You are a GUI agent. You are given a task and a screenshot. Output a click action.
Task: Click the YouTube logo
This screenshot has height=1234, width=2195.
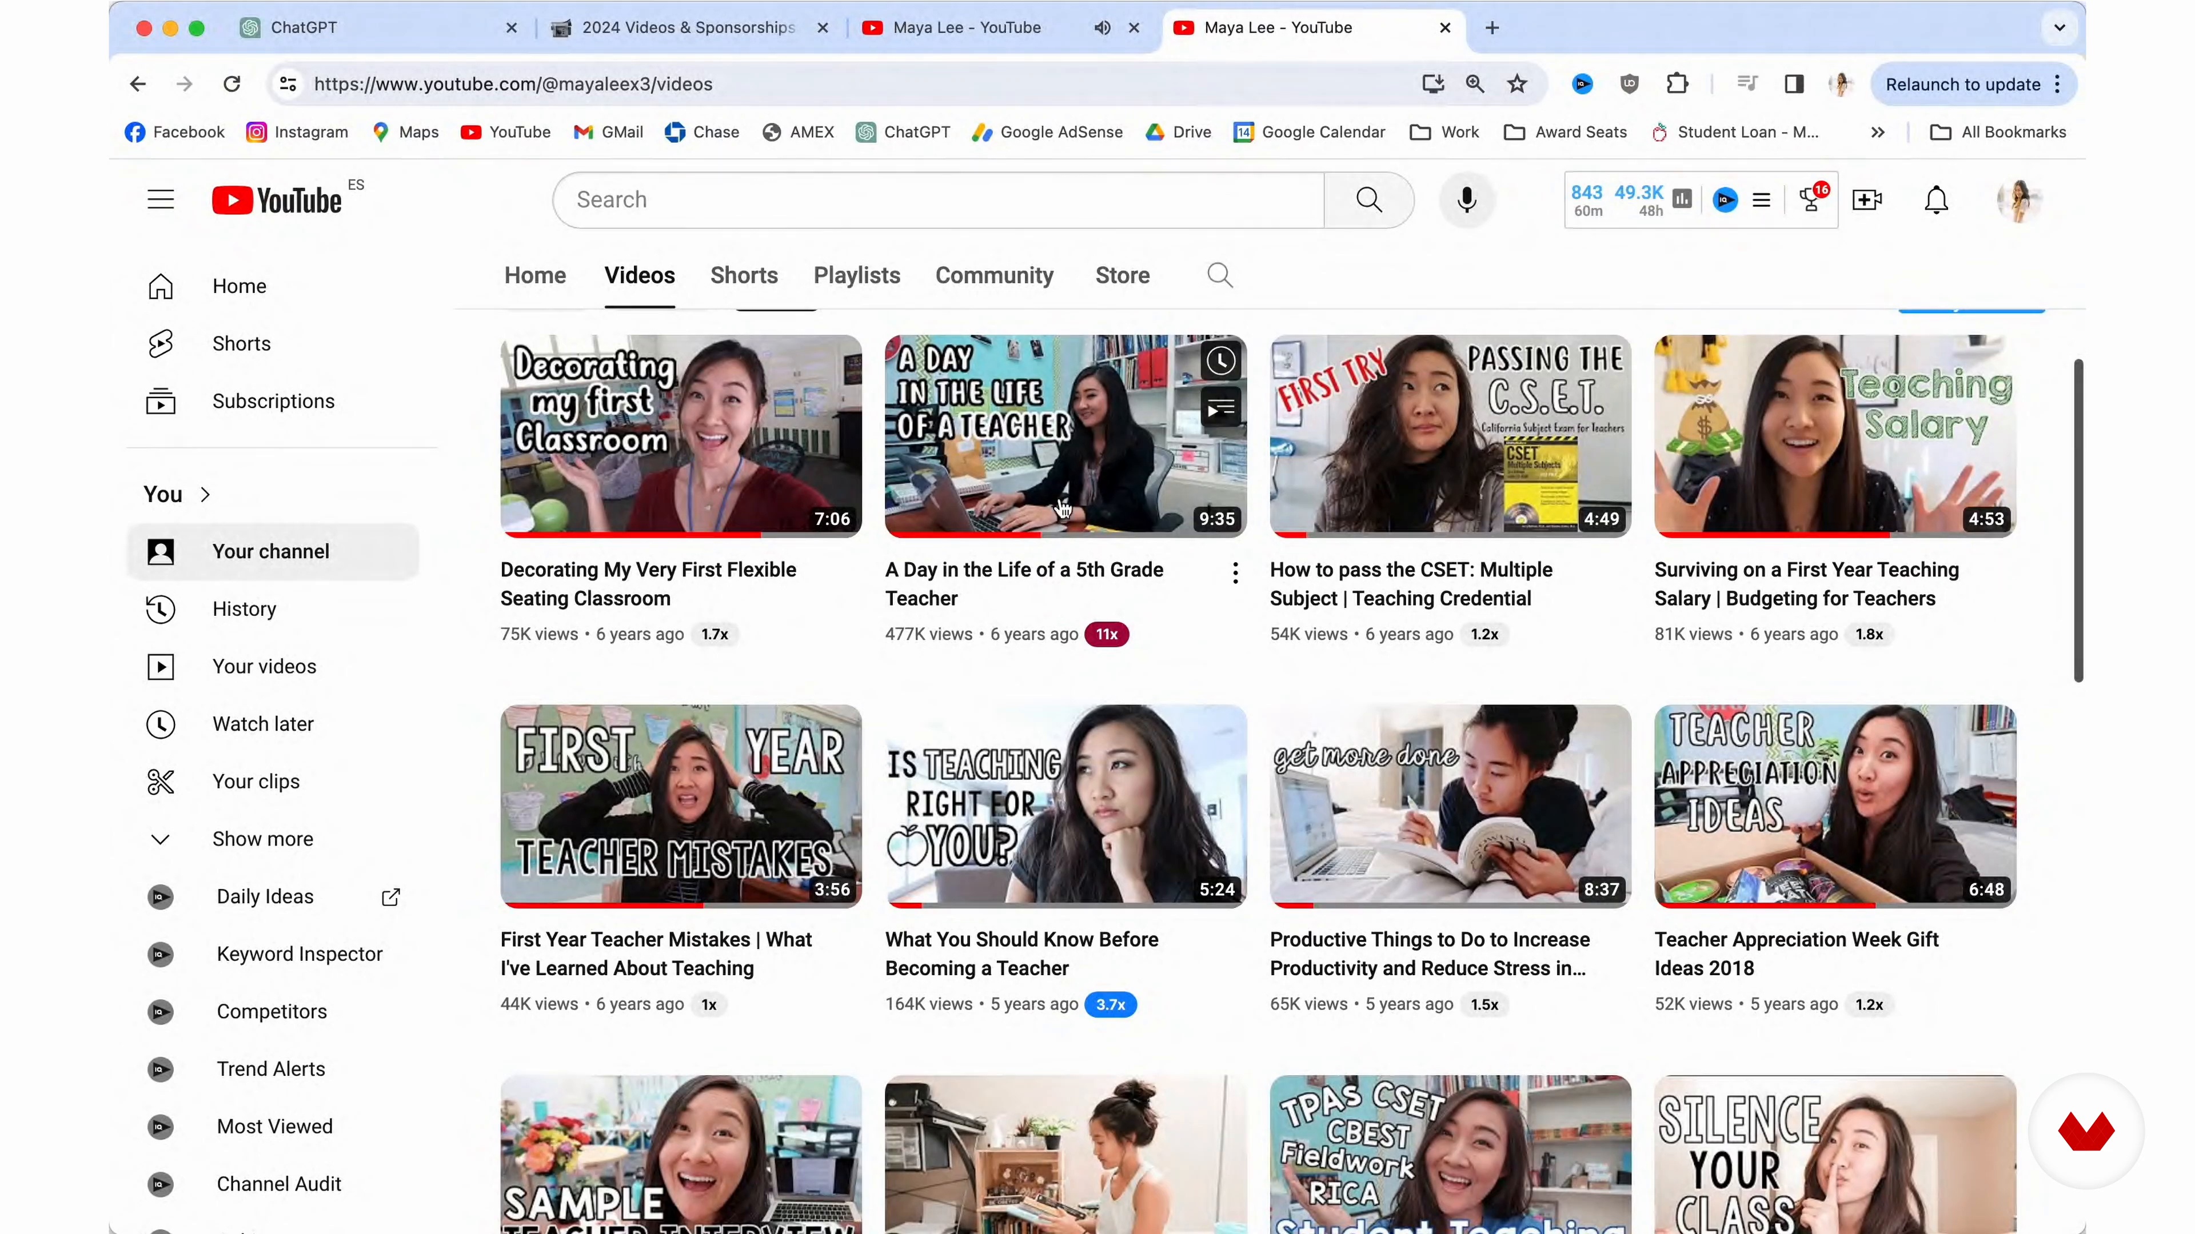pyautogui.click(x=277, y=200)
